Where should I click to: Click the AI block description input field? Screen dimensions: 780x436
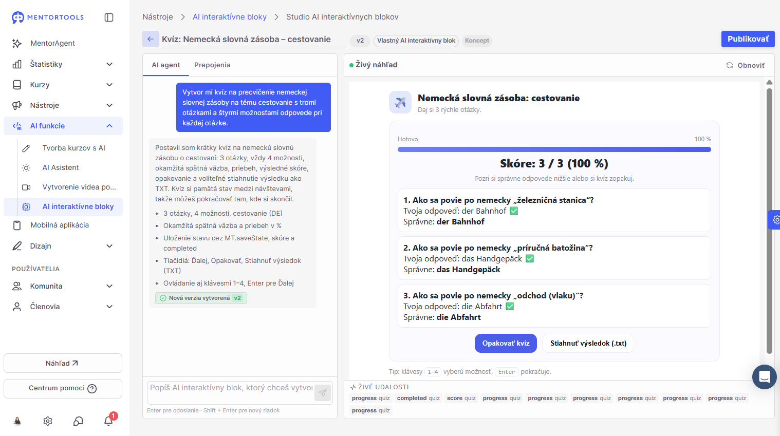[231, 388]
